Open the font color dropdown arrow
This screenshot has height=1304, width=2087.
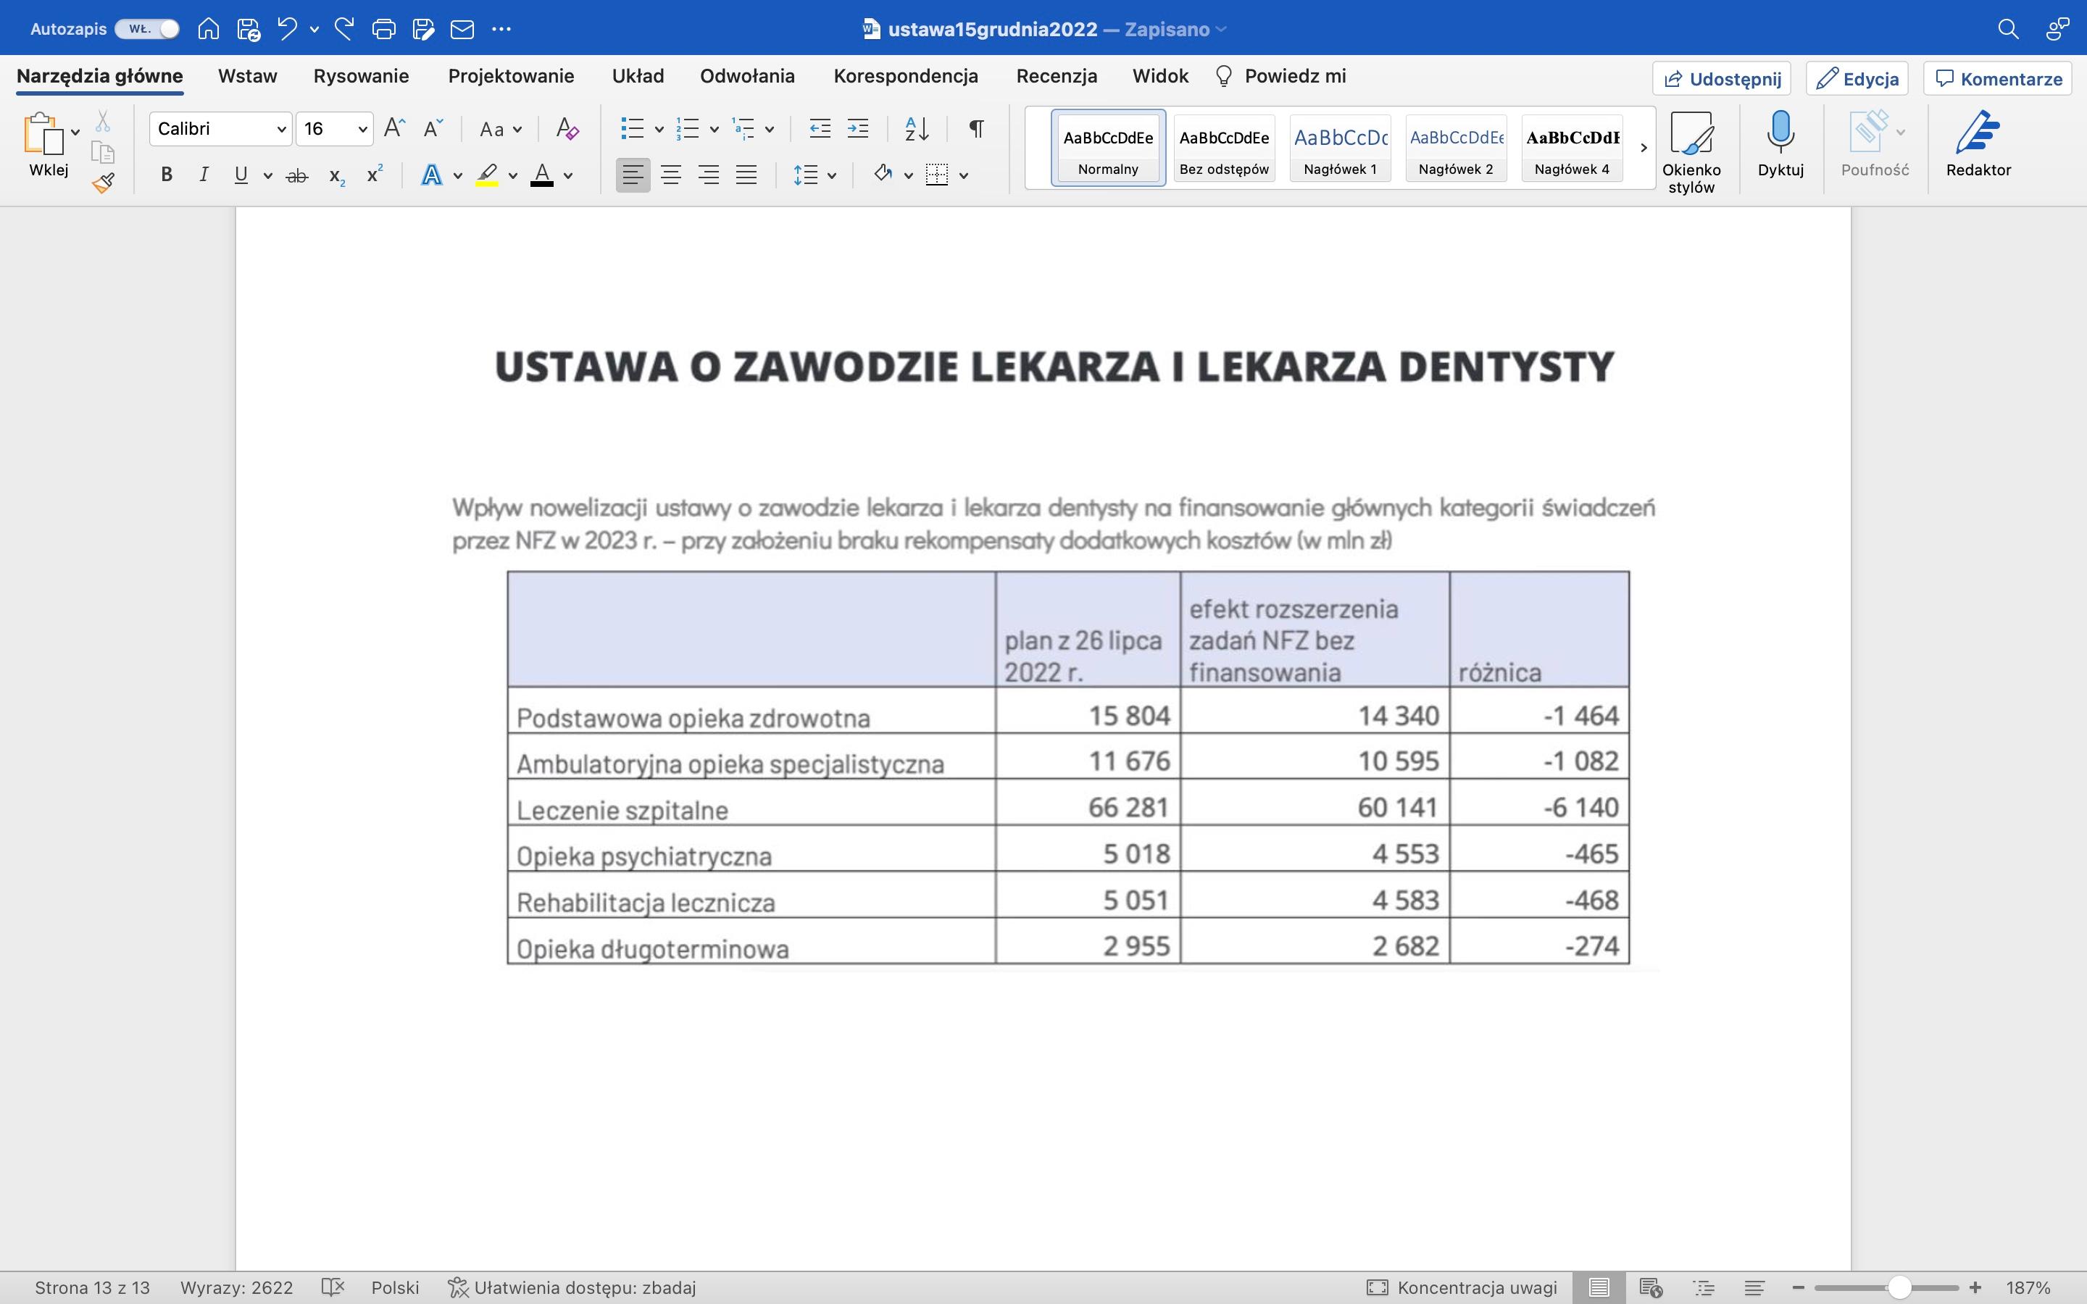coord(568,176)
